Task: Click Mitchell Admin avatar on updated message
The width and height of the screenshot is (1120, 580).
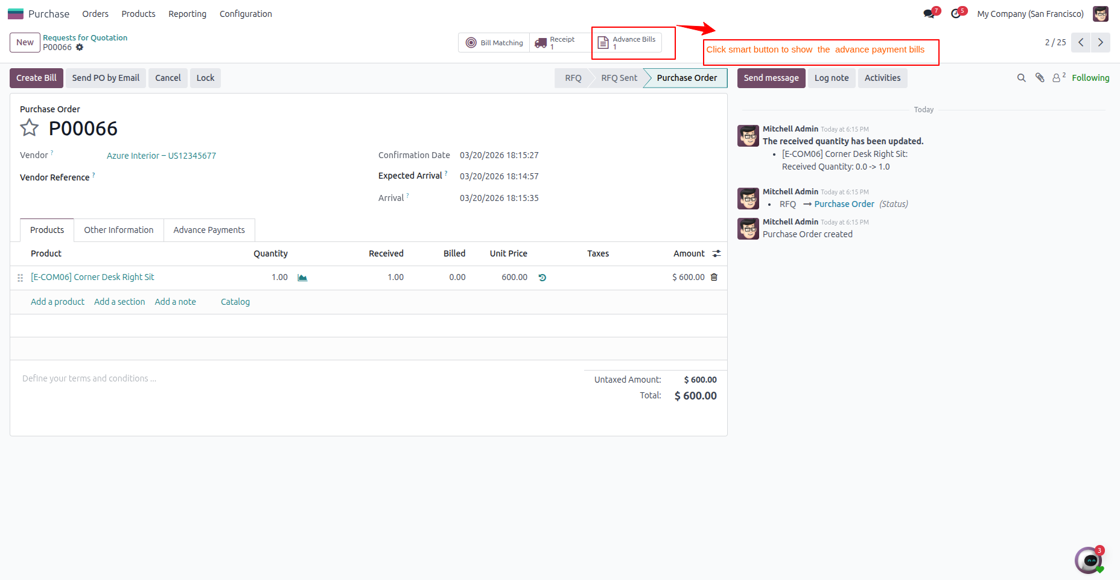Action: point(748,136)
